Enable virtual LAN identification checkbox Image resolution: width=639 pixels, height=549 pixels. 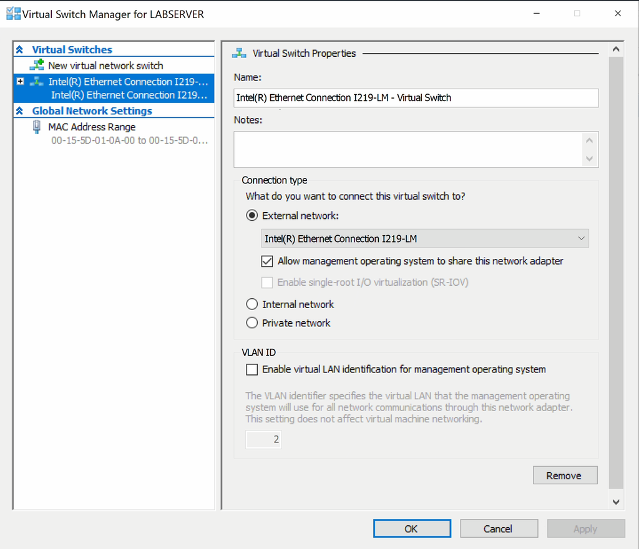[x=252, y=370]
